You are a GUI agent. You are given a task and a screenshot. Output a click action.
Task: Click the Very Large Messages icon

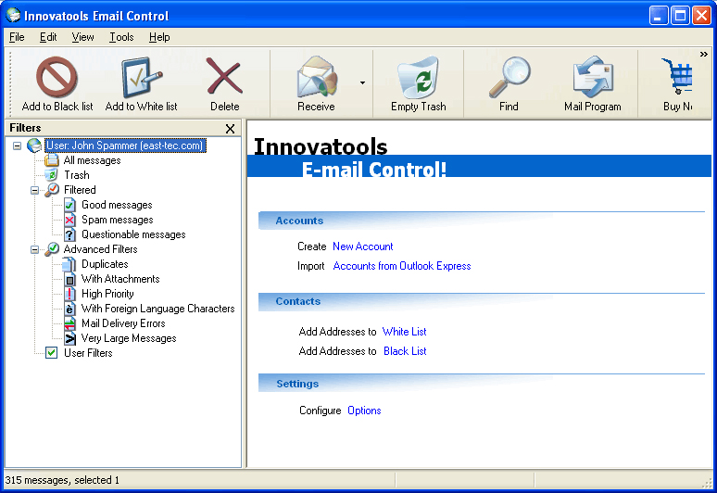point(69,338)
